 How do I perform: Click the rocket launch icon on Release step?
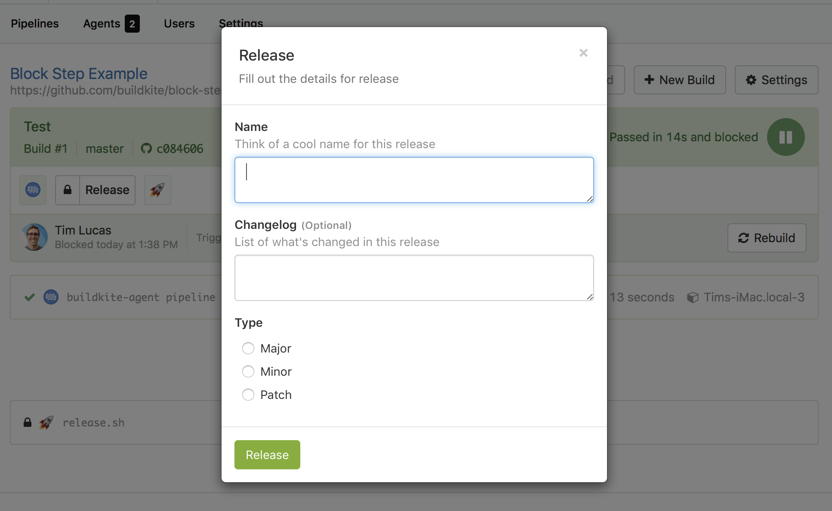157,190
